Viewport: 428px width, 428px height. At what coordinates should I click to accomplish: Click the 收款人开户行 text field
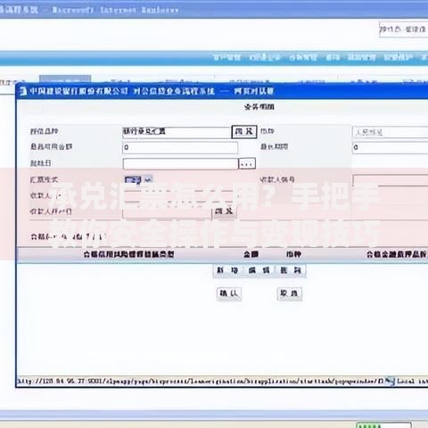pyautogui.click(x=167, y=213)
